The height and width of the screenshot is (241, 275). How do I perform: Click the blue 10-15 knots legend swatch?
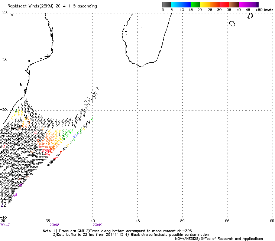(x=186, y=4)
